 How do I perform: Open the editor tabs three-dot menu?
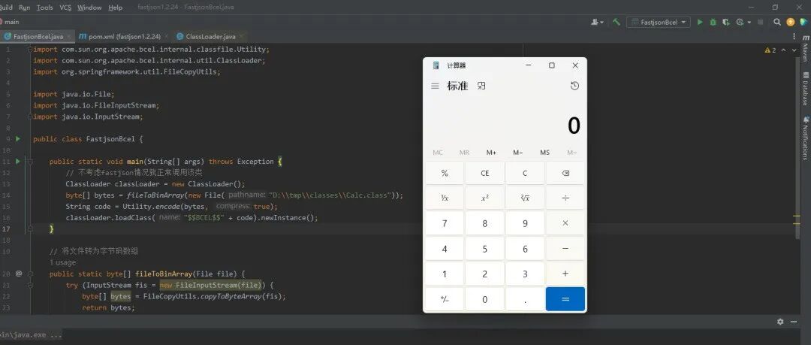[794, 36]
